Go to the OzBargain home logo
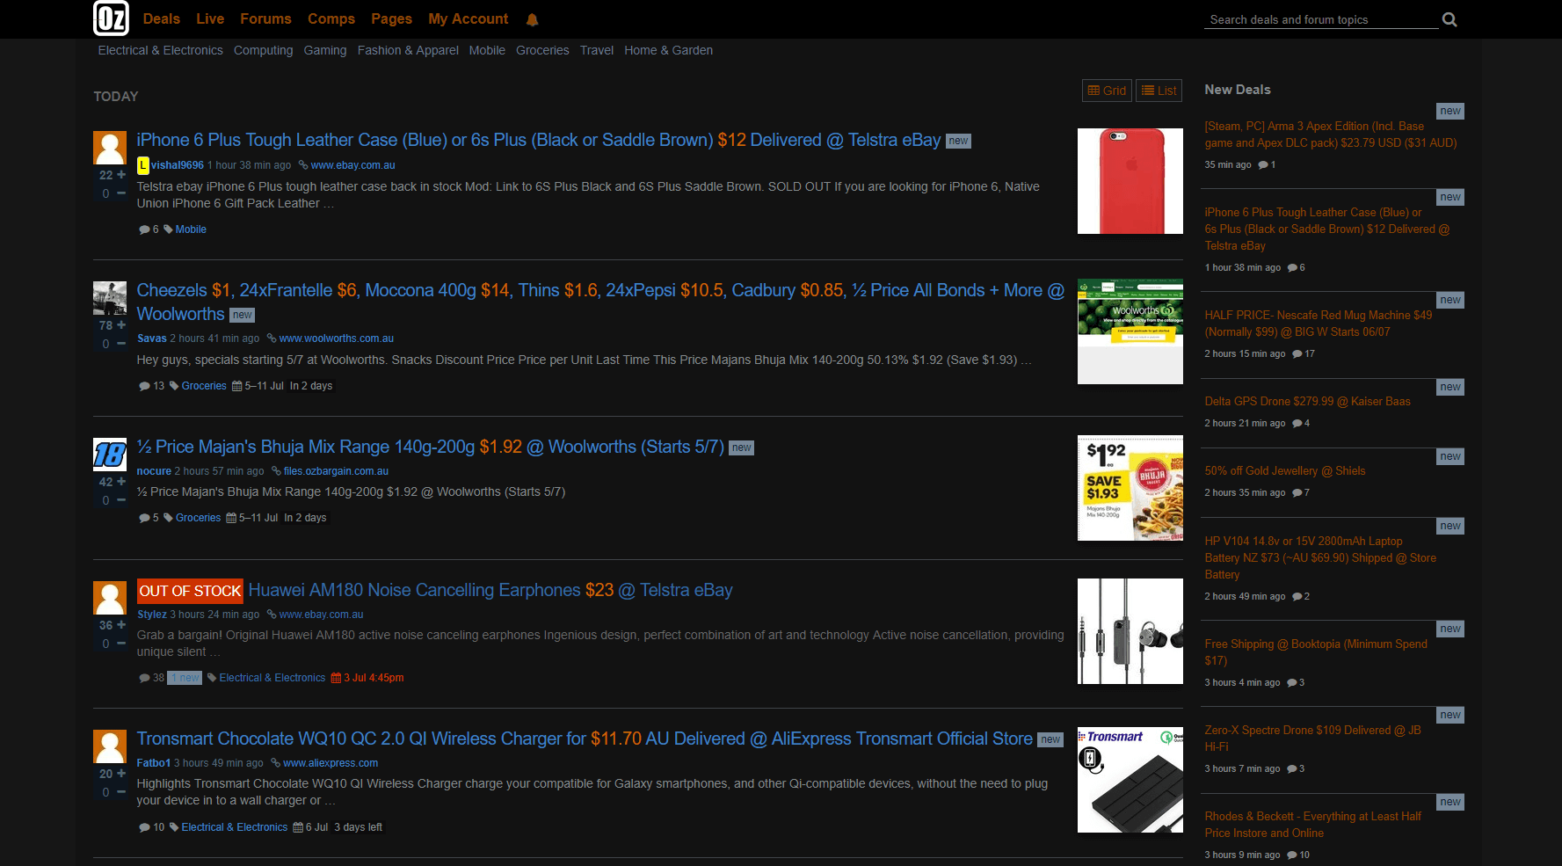 pos(111,18)
